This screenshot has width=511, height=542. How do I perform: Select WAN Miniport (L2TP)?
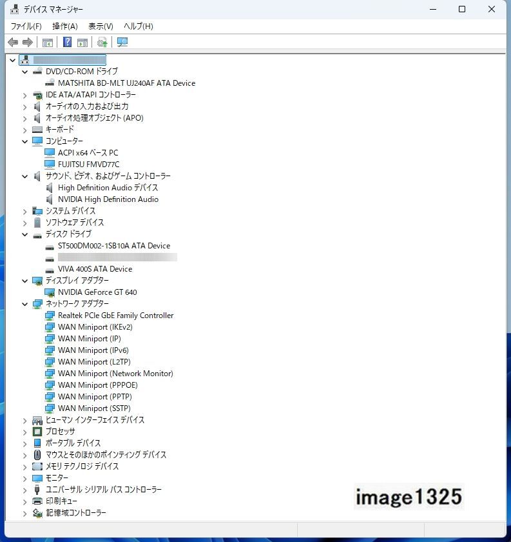pyautogui.click(x=94, y=362)
